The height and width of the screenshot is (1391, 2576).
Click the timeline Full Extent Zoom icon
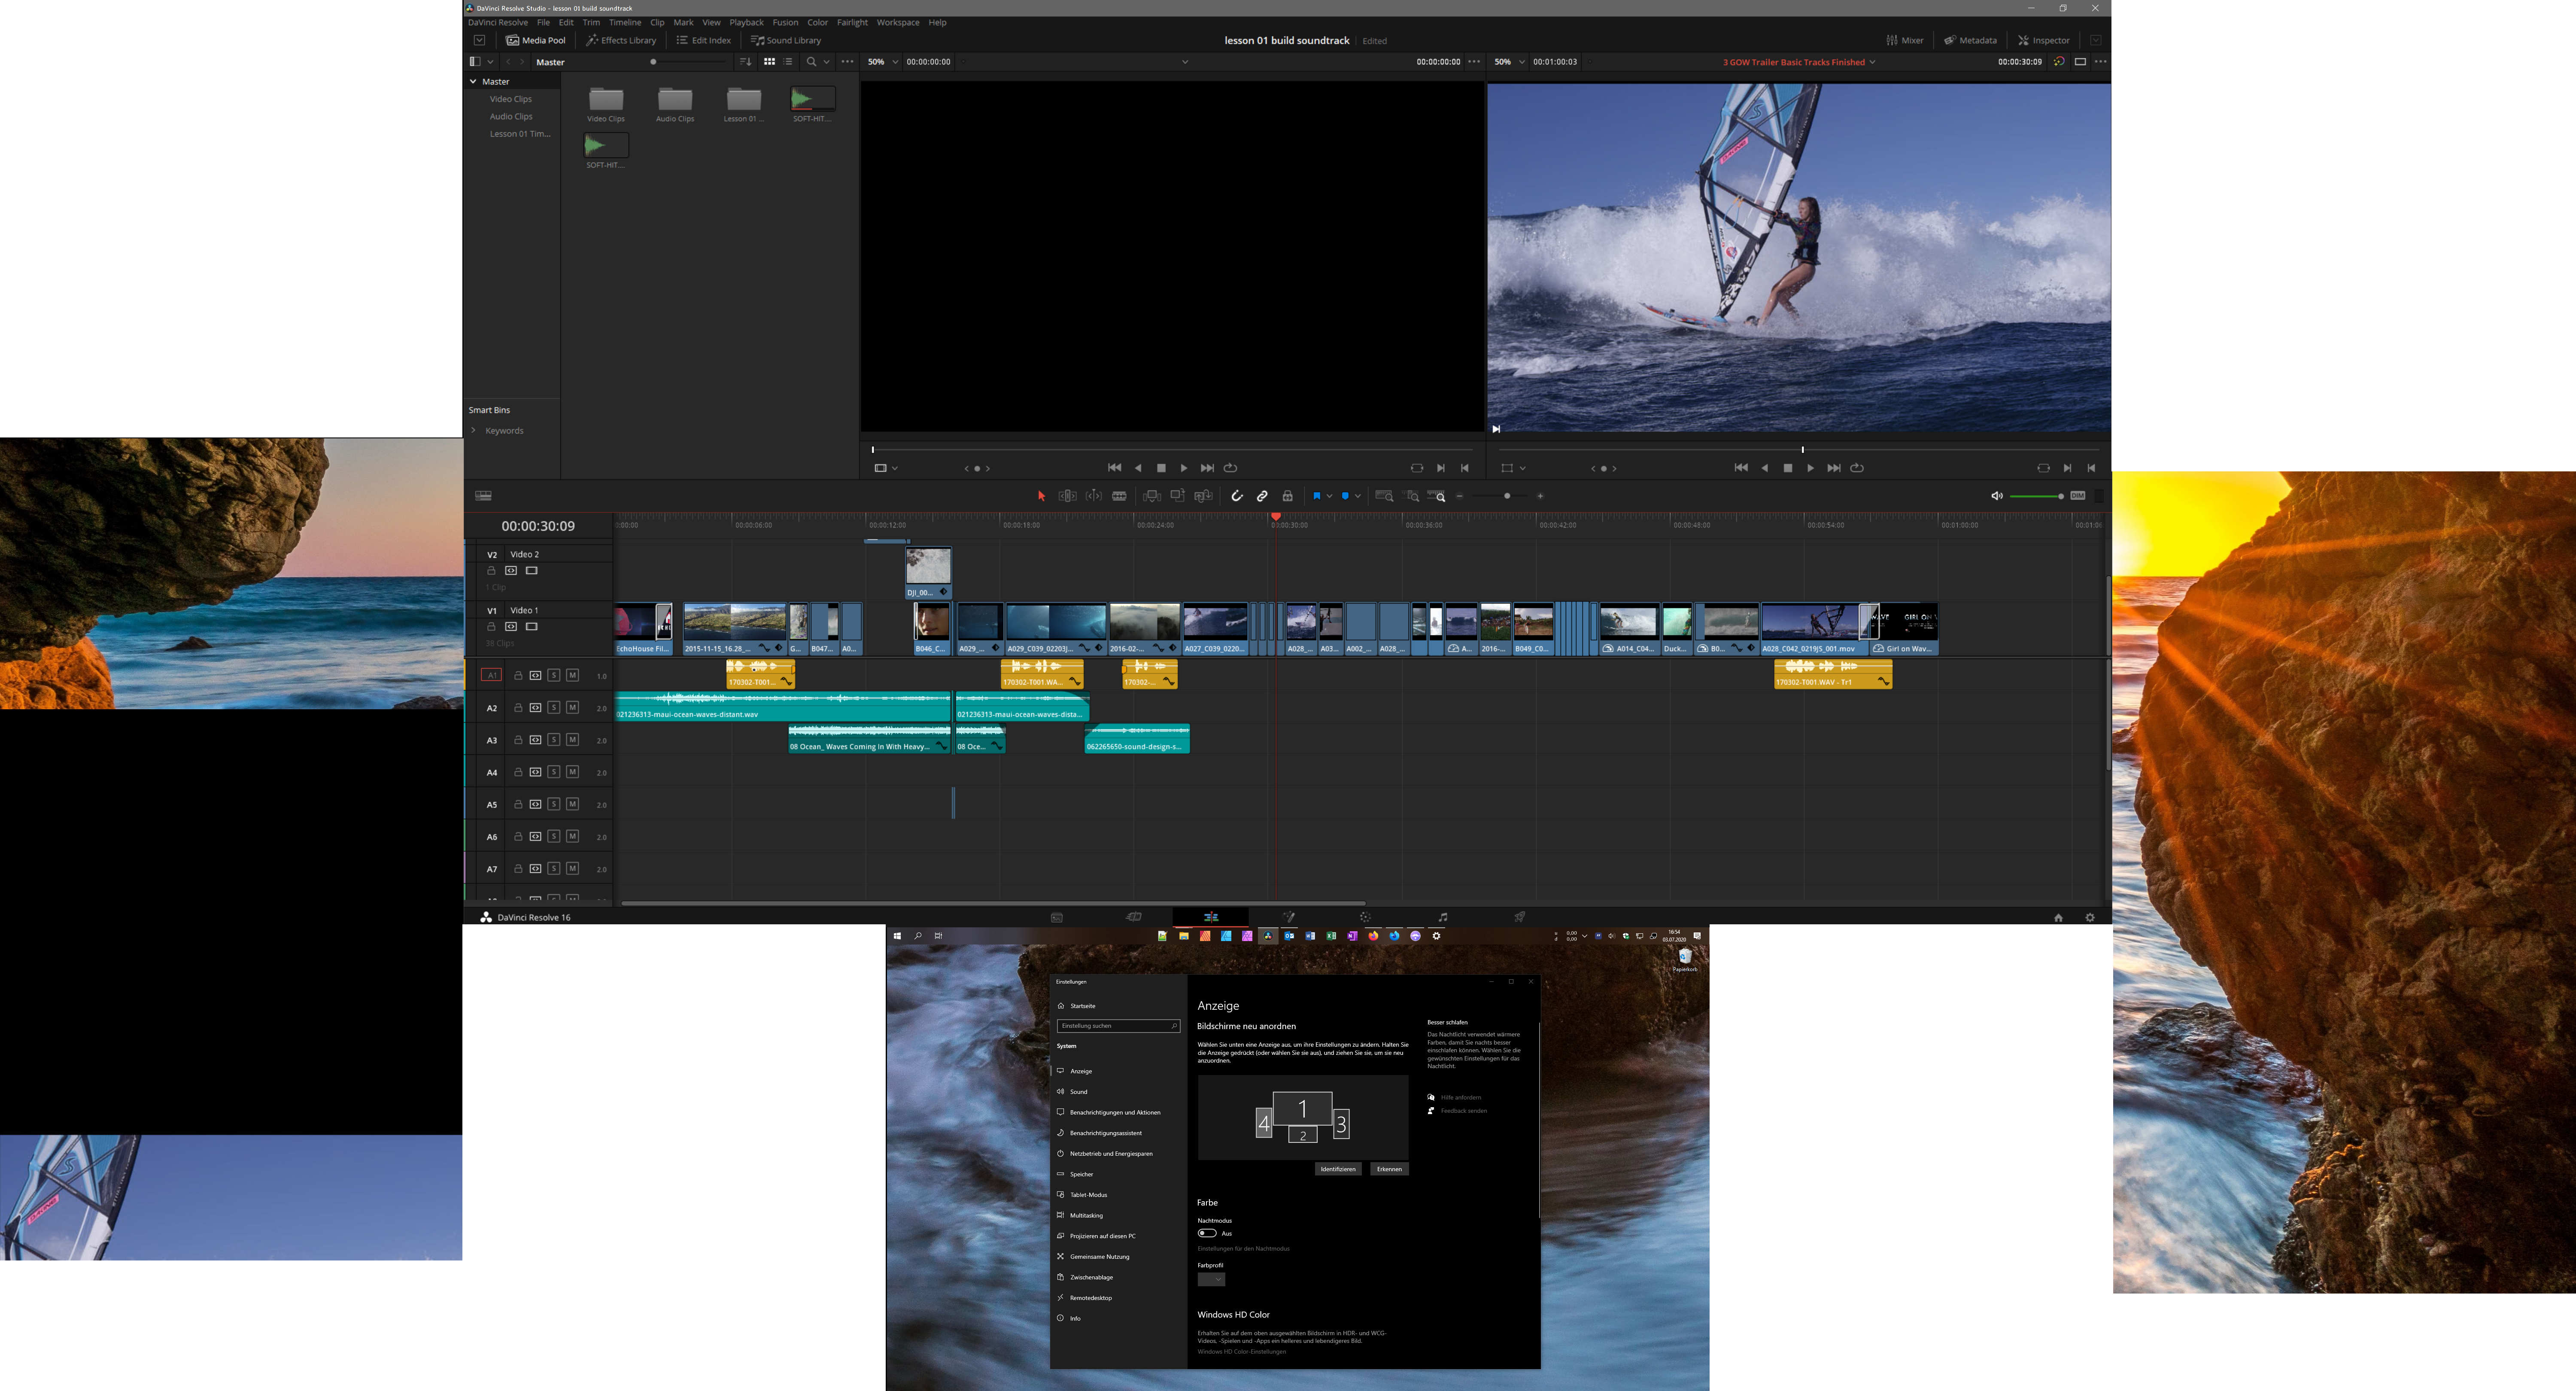pyautogui.click(x=1384, y=496)
